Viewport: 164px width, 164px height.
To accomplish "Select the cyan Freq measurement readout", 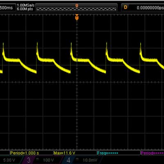I will pos(107,153).
